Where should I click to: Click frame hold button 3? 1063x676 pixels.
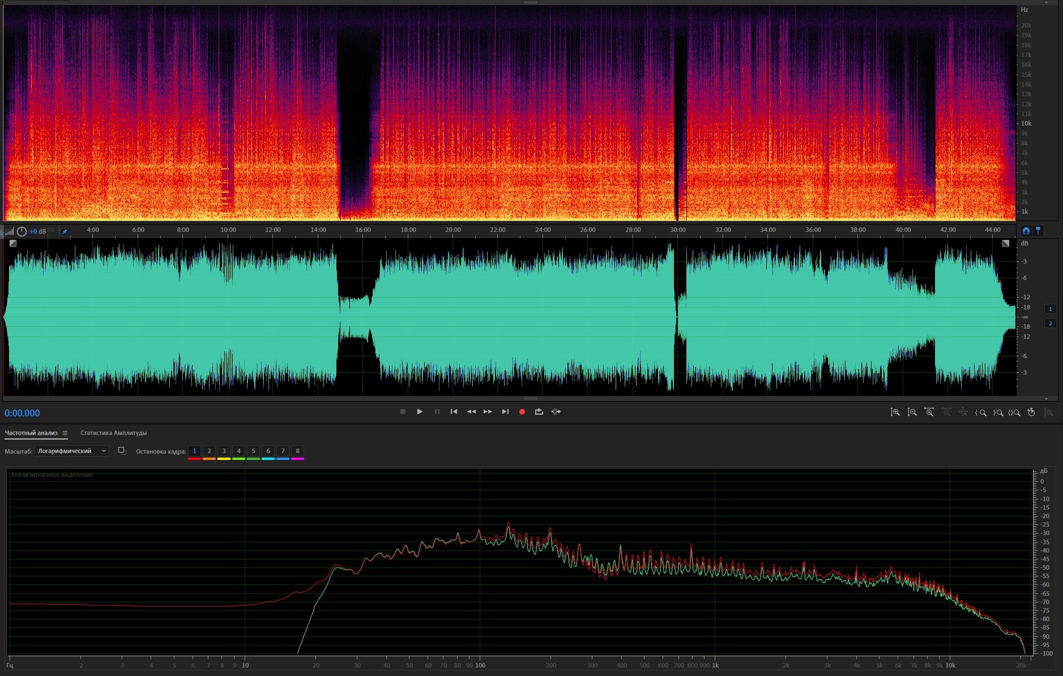(224, 451)
